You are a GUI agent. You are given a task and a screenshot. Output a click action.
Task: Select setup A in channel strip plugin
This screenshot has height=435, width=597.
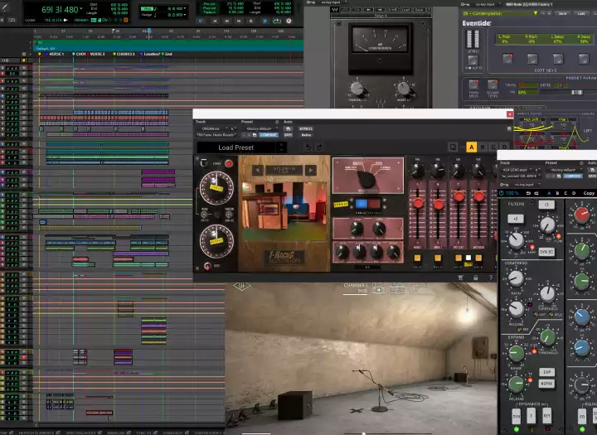549,193
